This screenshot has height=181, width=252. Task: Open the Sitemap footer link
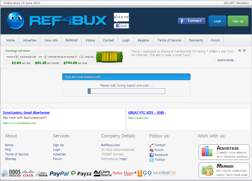click(11, 159)
